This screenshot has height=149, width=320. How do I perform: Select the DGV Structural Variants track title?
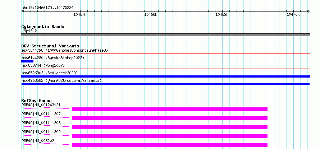(x=50, y=46)
